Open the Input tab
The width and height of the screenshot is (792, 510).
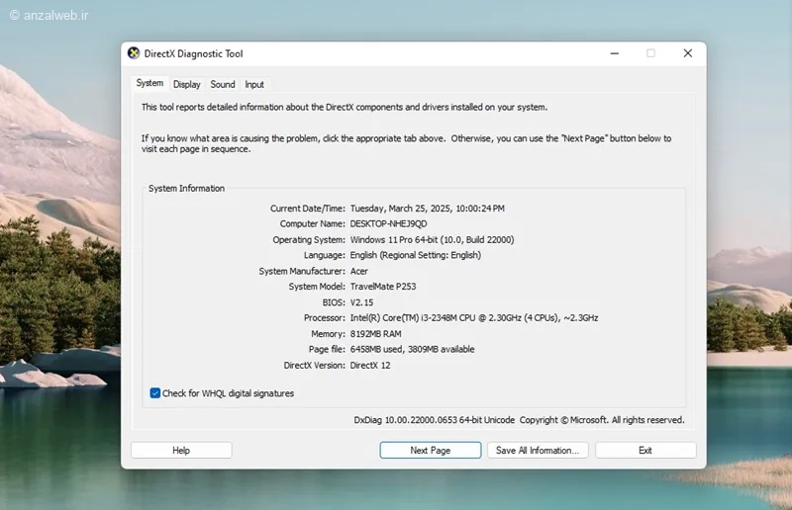[254, 84]
